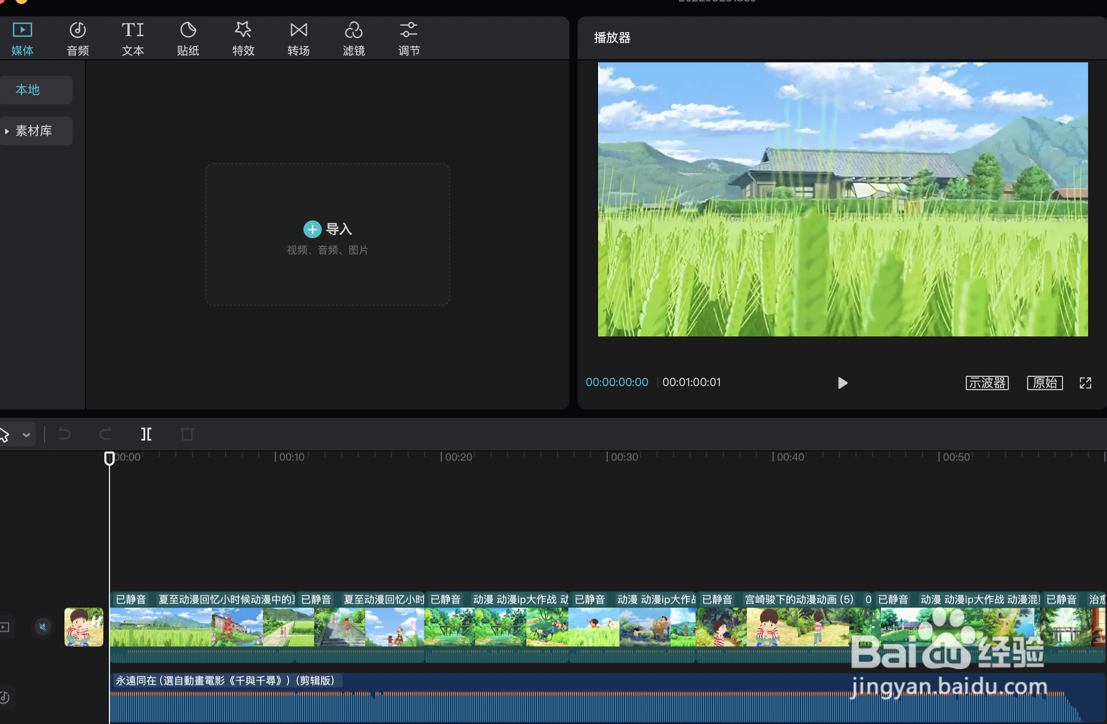Select the first 夏至动漫回忆小时候动漫中的 video clip
The height and width of the screenshot is (724, 1107).
[203, 627]
